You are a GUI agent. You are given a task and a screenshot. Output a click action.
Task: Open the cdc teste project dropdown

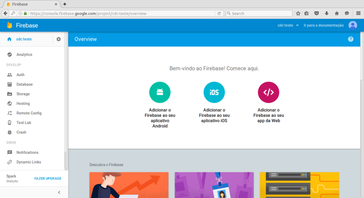tap(288, 25)
